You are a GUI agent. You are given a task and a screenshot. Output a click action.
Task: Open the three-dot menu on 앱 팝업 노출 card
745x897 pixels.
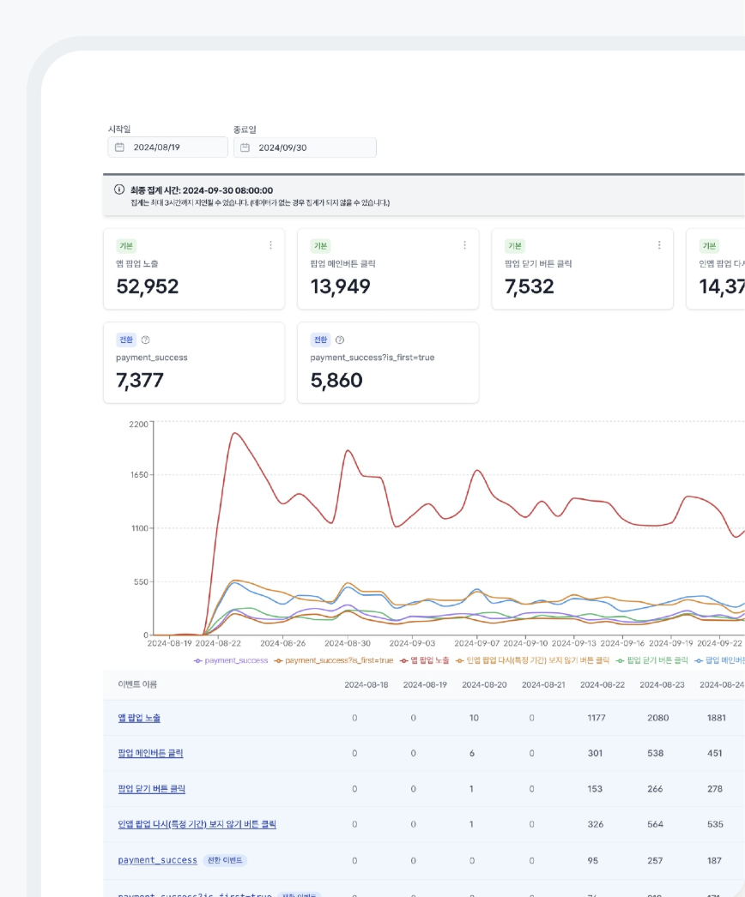click(x=270, y=245)
